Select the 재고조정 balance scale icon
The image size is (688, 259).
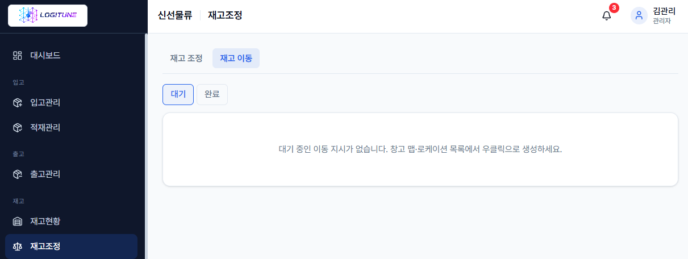click(x=17, y=247)
